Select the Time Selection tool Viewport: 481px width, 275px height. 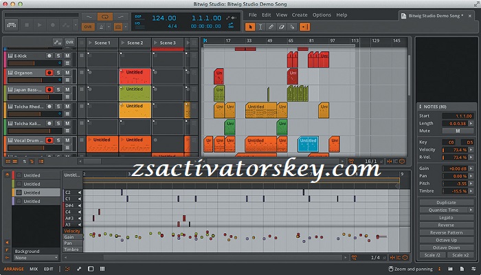click(260, 27)
